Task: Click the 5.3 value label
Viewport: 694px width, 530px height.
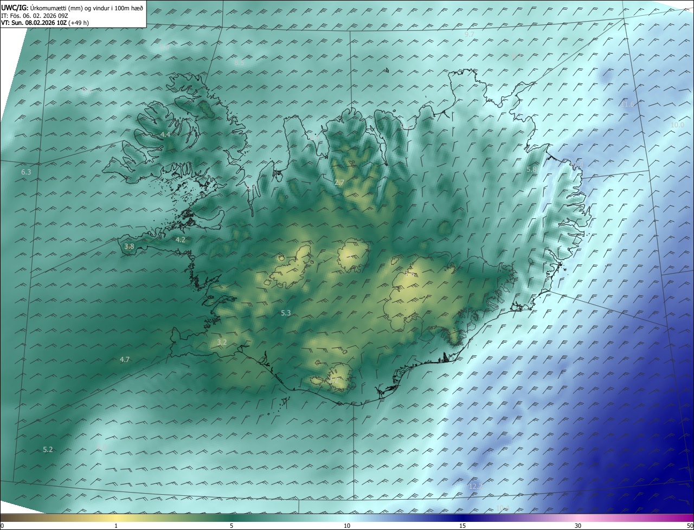Action: point(286,313)
